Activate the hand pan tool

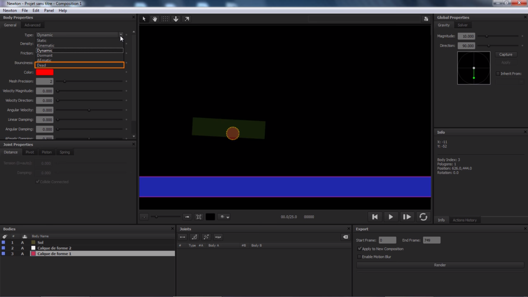155,19
